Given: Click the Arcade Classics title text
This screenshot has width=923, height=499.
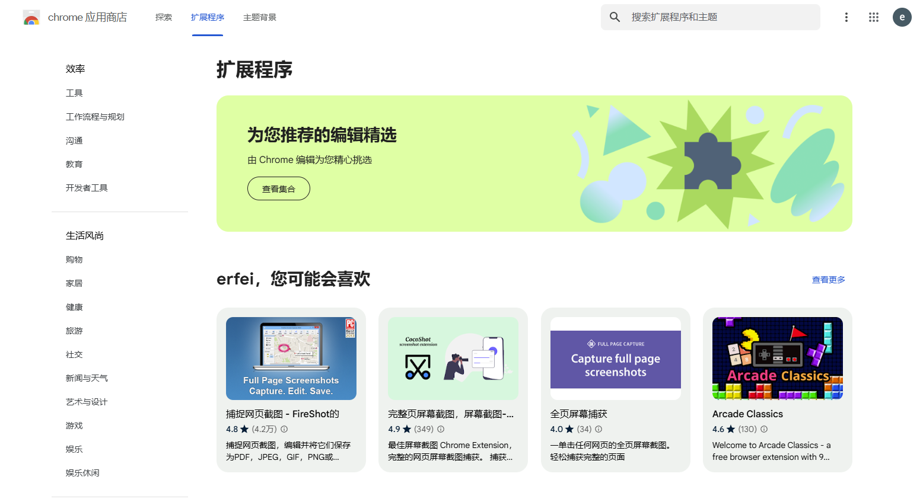Looking at the screenshot, I should pos(747,414).
